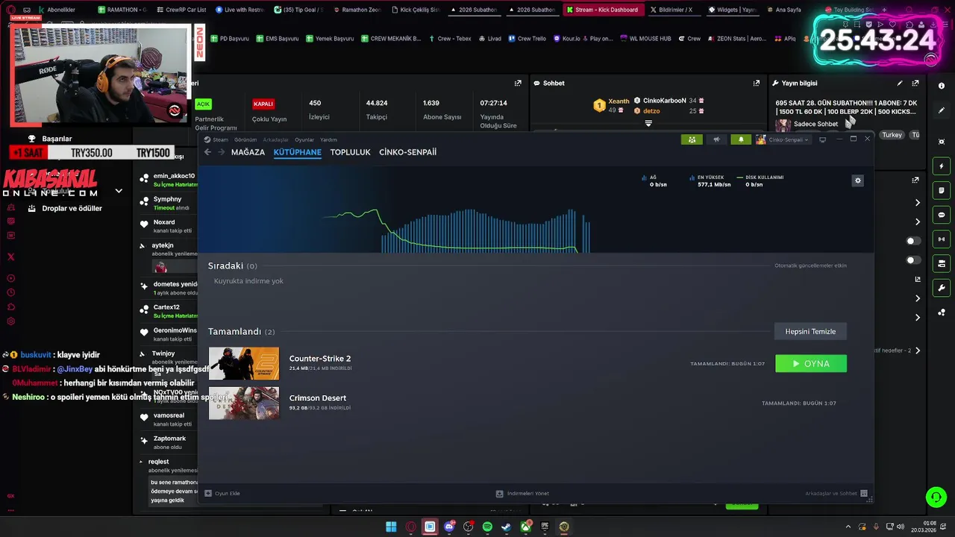Open the Oyunlar menu
The height and width of the screenshot is (537, 955).
(304, 139)
